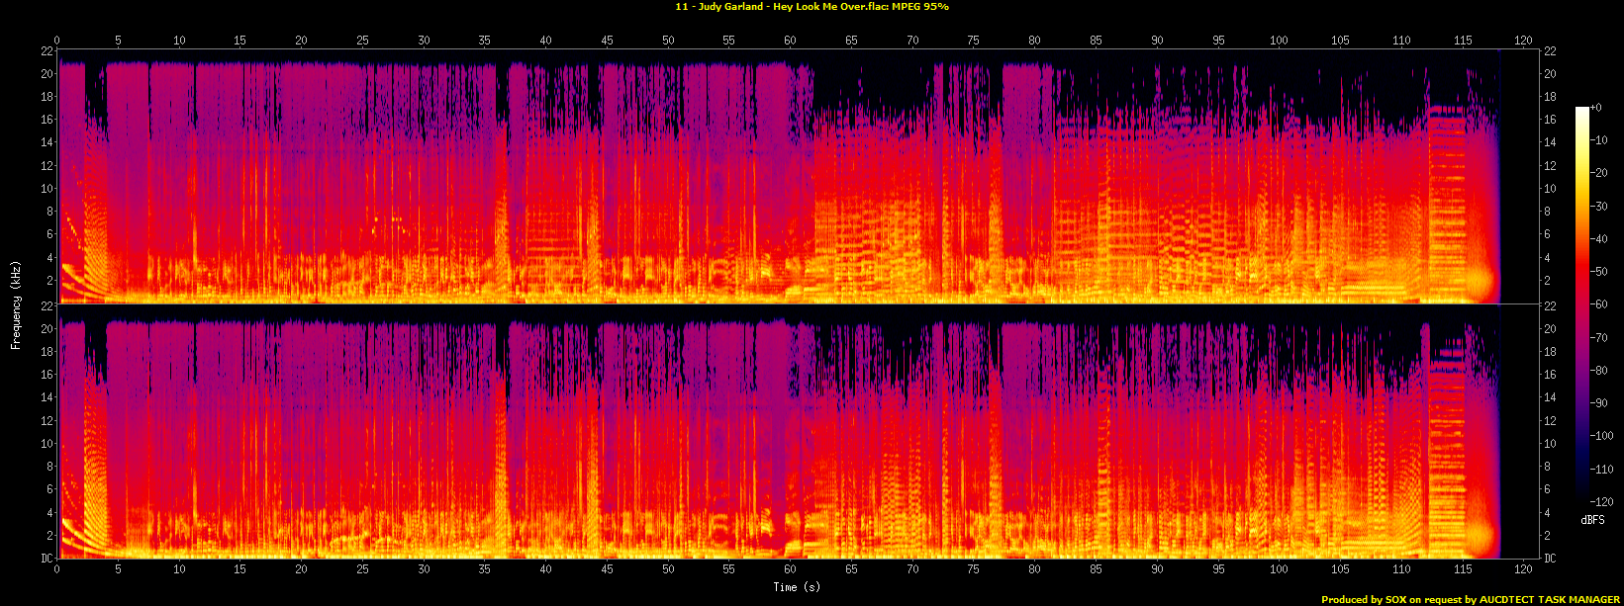The width and height of the screenshot is (1624, 606).
Task: Click the '-120' color scale label
Action: 1601,502
